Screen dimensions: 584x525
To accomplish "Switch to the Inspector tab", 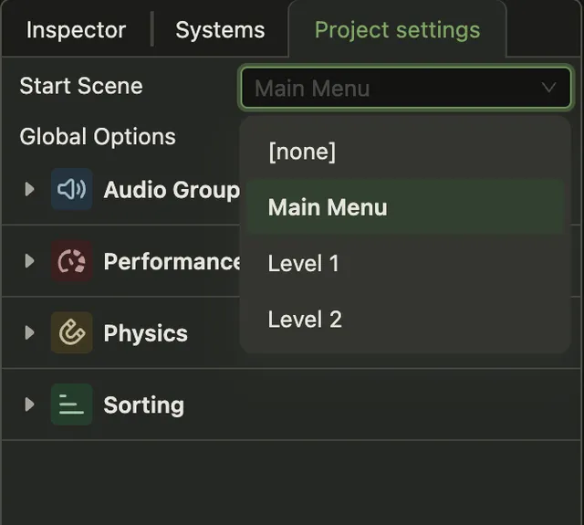I will (x=76, y=30).
